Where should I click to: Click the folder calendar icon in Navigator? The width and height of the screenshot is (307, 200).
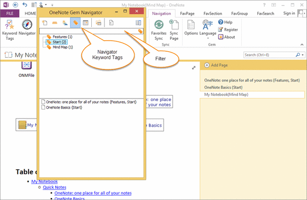click(x=98, y=23)
